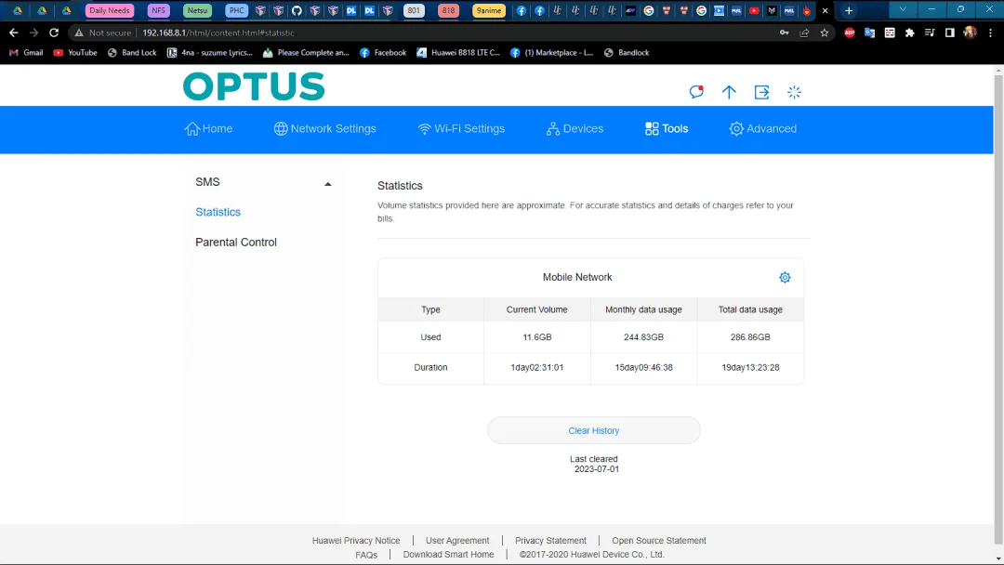Image resolution: width=1004 pixels, height=565 pixels.
Task: Open Devices tab
Action: (x=575, y=128)
